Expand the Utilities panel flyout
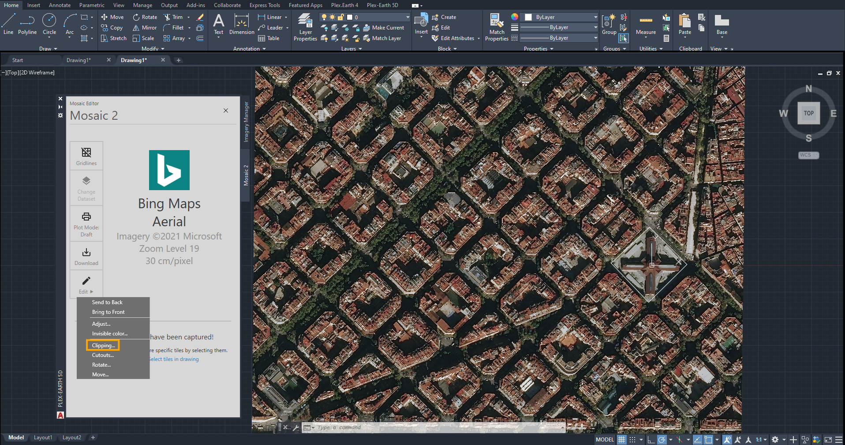845x445 pixels. (651, 49)
